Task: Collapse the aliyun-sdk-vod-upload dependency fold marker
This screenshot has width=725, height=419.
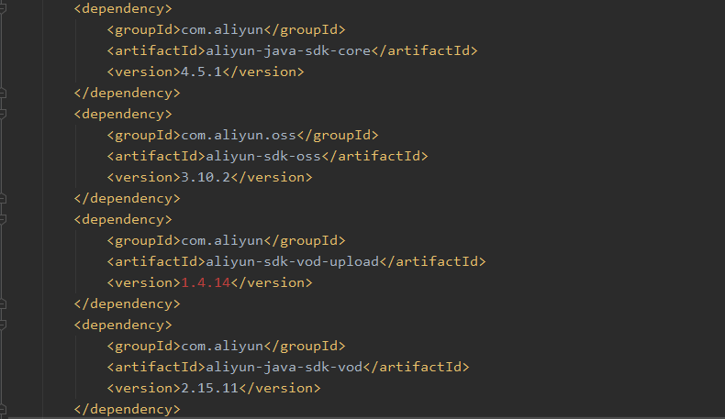Action: (4, 219)
